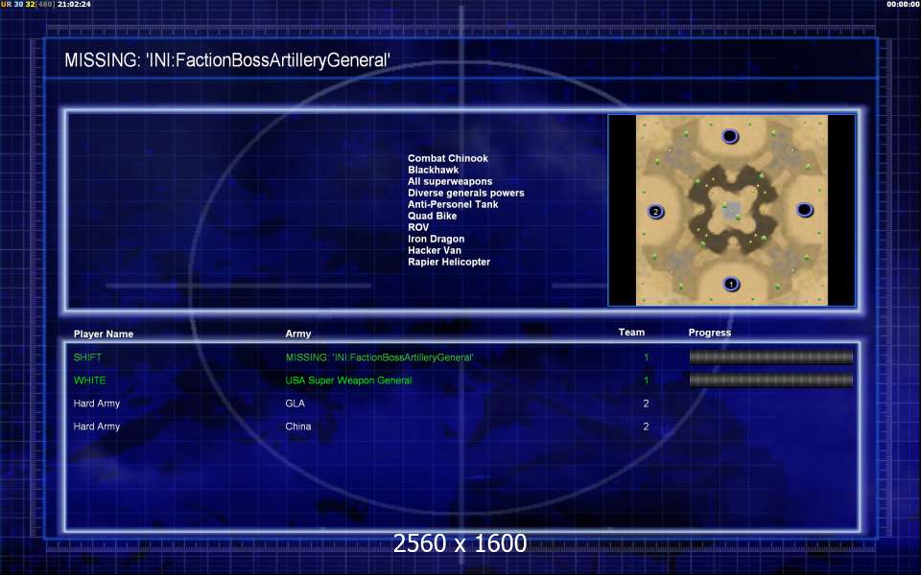Click the 'All superweapons' line
This screenshot has width=921, height=575.
pyautogui.click(x=450, y=181)
